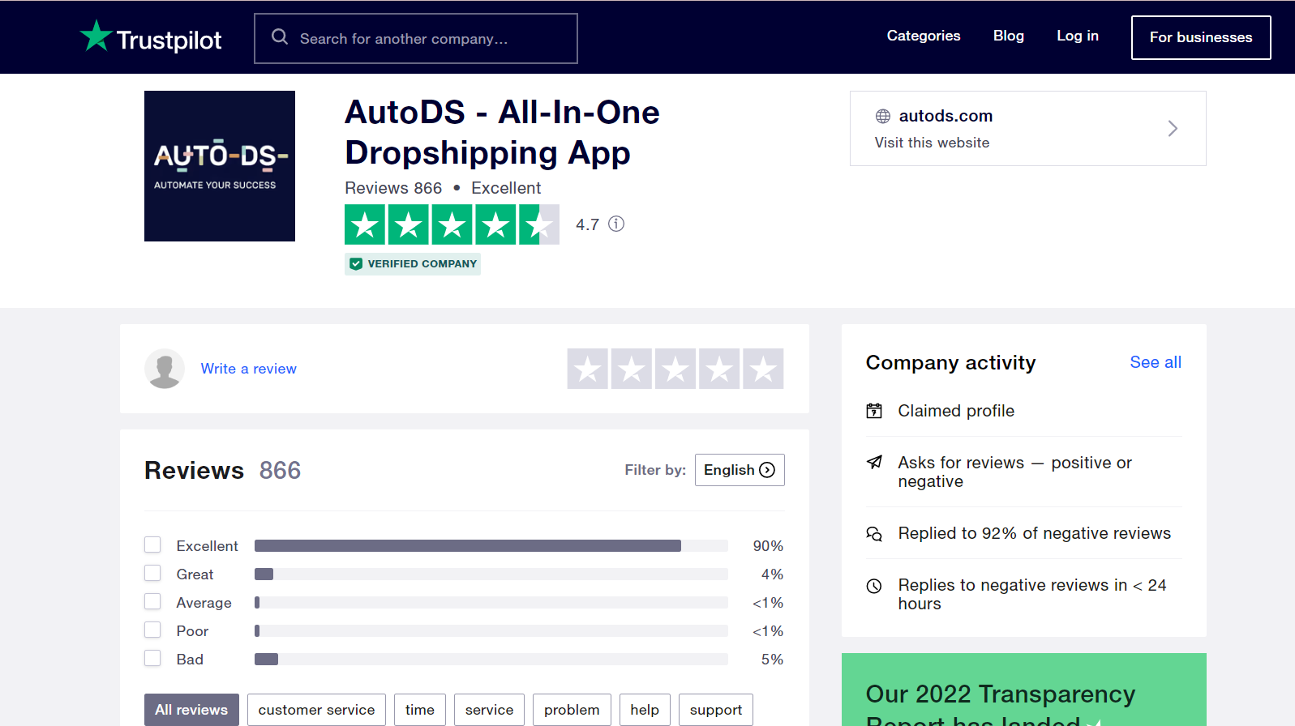Expand the autods.com website chevron
The height and width of the screenshot is (726, 1295).
[x=1173, y=129]
